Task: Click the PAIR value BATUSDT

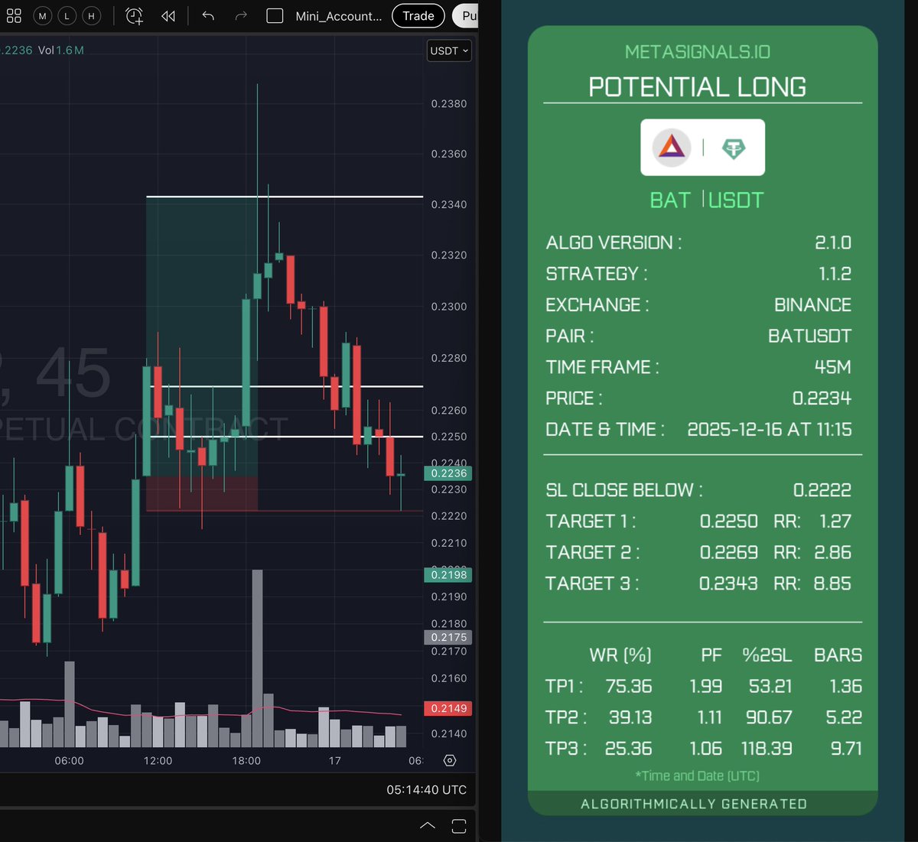Action: [x=809, y=336]
